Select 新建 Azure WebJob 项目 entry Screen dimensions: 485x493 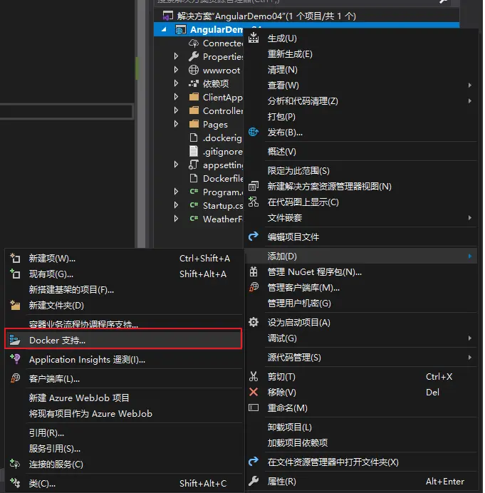click(x=123, y=398)
